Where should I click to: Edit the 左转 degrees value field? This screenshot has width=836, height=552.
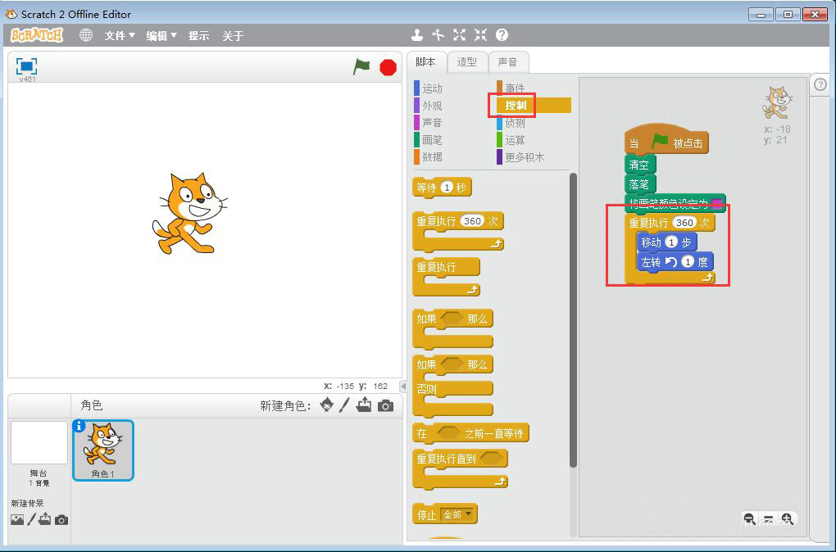[688, 261]
